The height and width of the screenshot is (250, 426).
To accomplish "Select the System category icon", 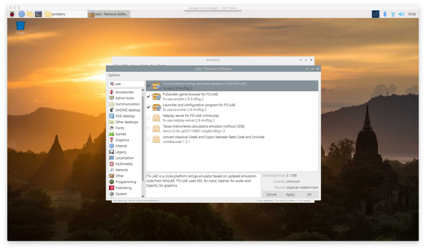I will pyautogui.click(x=111, y=194).
